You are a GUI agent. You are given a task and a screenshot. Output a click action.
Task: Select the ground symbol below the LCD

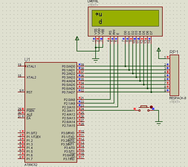click(95, 60)
